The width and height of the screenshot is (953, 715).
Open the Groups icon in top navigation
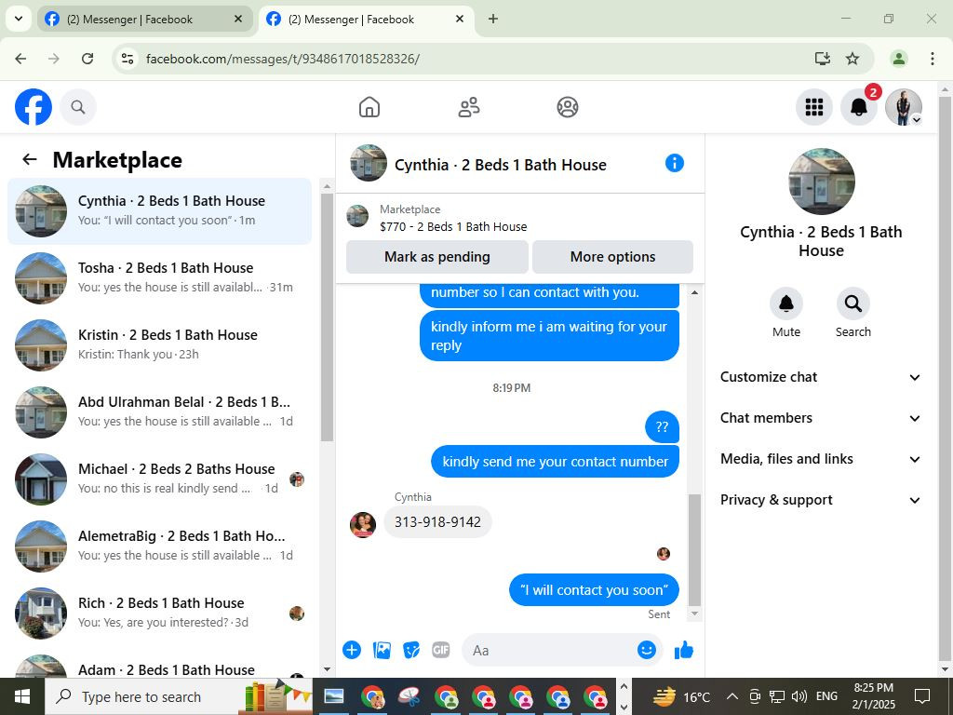[x=568, y=107]
